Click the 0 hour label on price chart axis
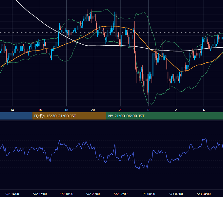 click(148, 110)
